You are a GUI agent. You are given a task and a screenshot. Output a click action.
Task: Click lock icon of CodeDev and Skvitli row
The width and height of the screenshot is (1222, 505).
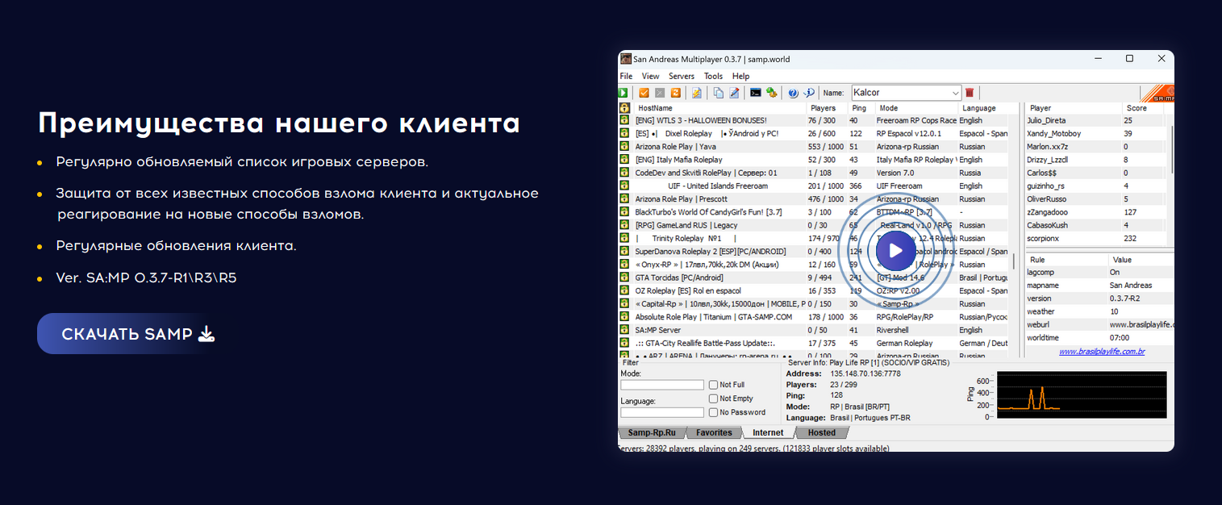624,173
